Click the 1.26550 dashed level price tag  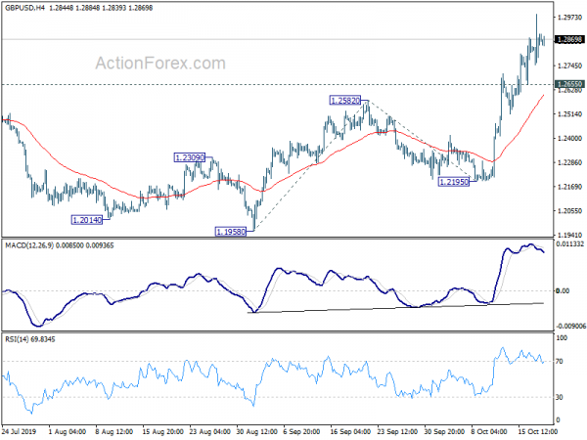click(x=569, y=84)
